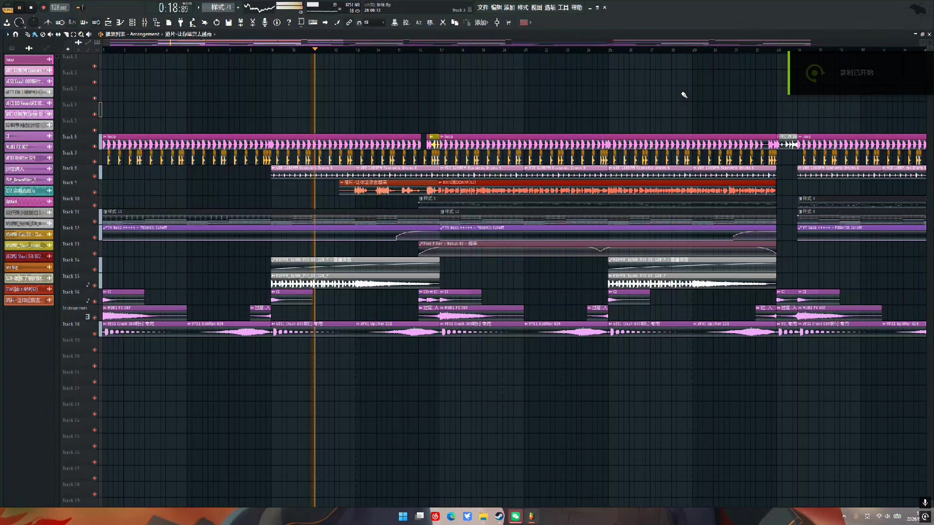Open the playlist view icon
Image resolution: width=934 pixels, height=525 pixels.
click(108, 22)
